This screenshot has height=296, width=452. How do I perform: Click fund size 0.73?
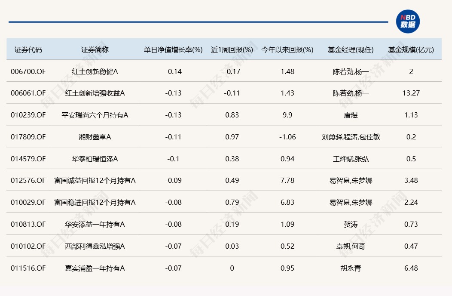click(411, 225)
